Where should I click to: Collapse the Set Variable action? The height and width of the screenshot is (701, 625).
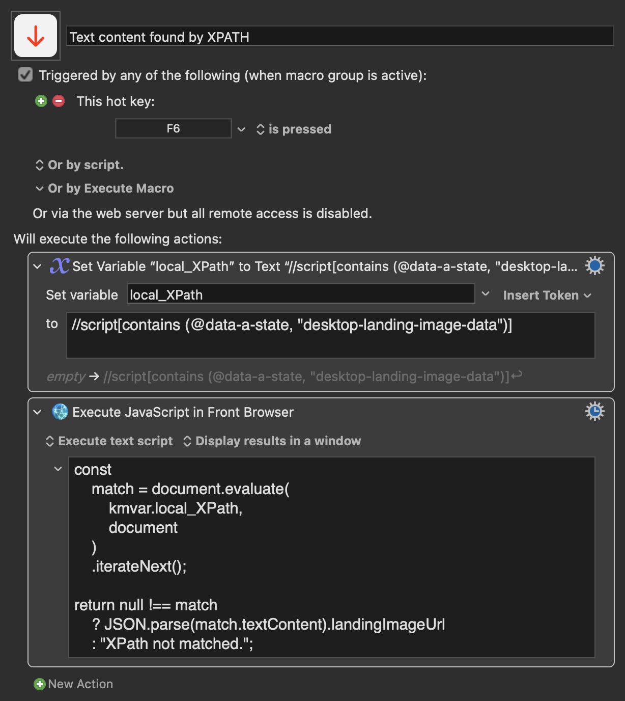37,266
